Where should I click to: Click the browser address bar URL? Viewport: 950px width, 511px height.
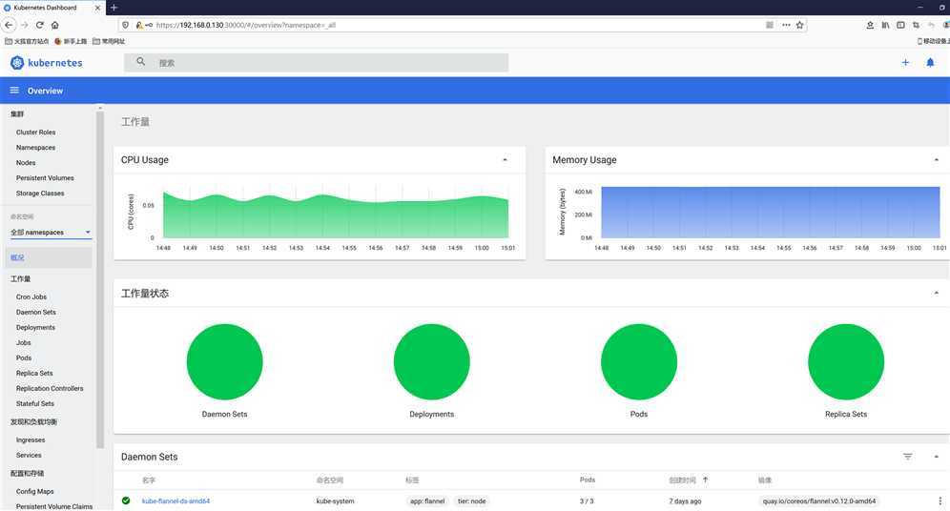pos(246,25)
